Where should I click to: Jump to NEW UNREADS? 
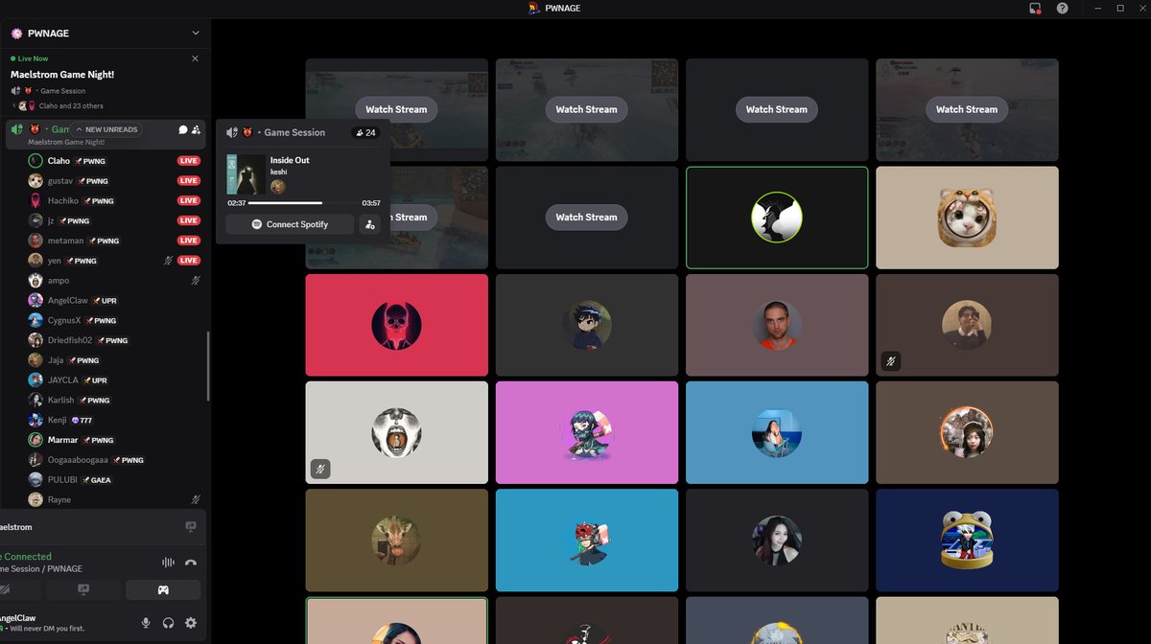[106, 129]
